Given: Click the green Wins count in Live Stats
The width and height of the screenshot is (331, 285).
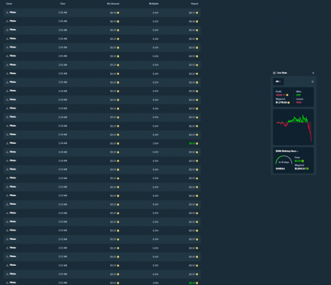Looking at the screenshot, I should (x=298, y=95).
